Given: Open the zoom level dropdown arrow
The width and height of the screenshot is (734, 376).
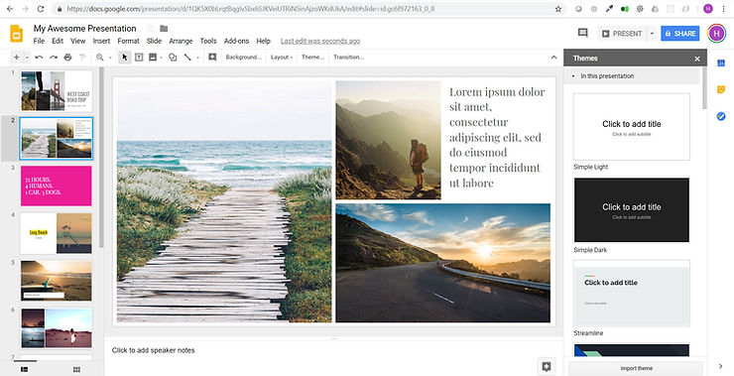Looking at the screenshot, I should tap(110, 58).
